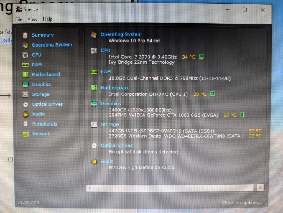Open the Storage heading link in summary
The image size is (283, 213).
(x=110, y=124)
